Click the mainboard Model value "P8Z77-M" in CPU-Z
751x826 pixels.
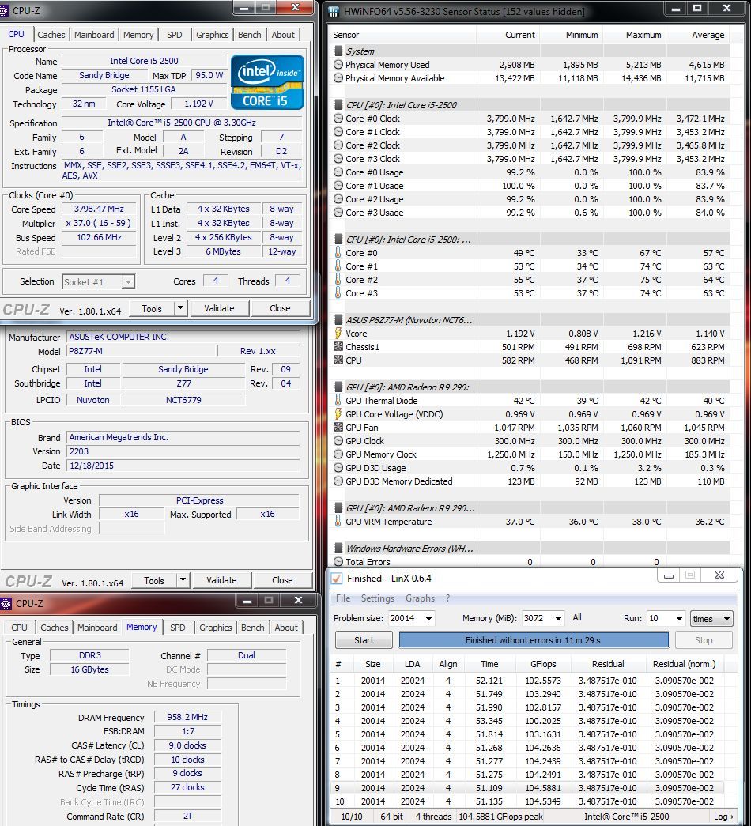[142, 351]
